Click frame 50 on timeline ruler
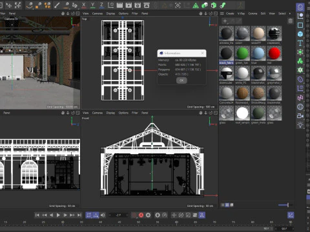The height and width of the screenshot is (232, 310). [x=138, y=222]
